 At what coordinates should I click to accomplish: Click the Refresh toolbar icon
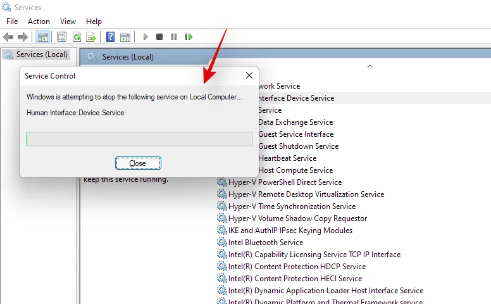pos(77,37)
